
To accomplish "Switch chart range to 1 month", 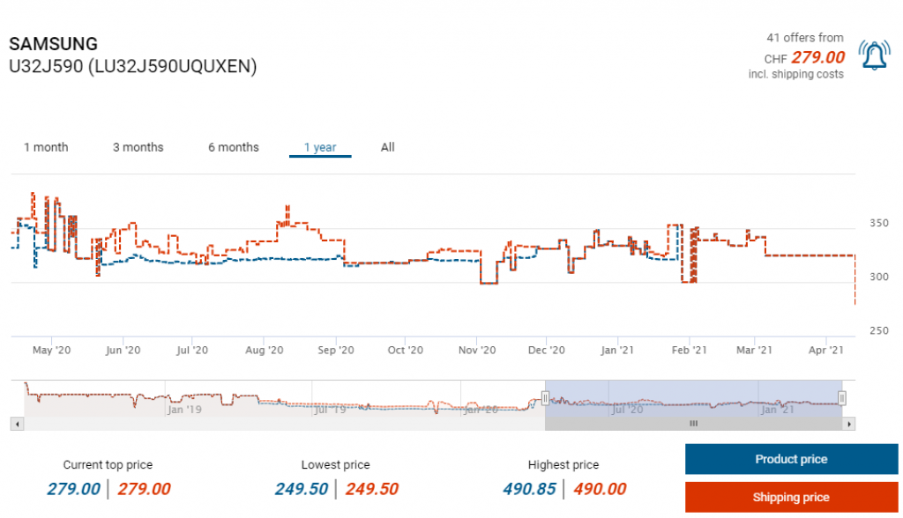I will point(46,147).
